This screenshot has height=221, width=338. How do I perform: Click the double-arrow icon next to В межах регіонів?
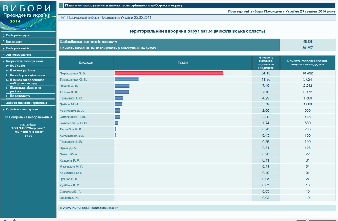(x=8, y=70)
